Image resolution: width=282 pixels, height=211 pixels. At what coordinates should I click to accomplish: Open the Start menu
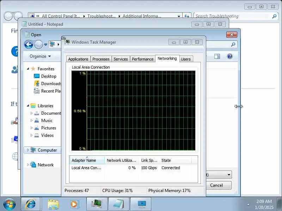(x=10, y=204)
